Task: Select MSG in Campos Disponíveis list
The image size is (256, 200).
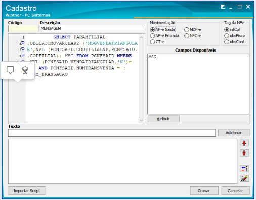Action: pos(152,57)
